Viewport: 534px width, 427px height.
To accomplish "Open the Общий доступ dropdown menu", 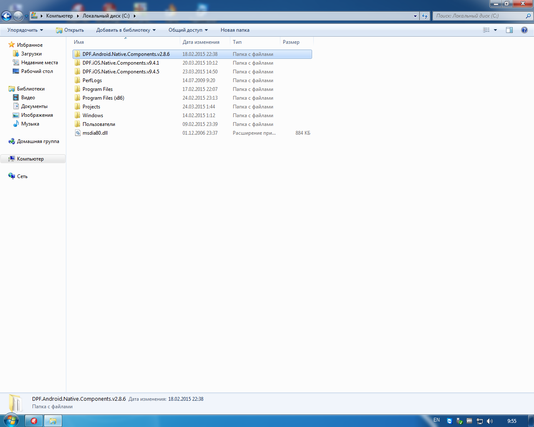I will [188, 30].
